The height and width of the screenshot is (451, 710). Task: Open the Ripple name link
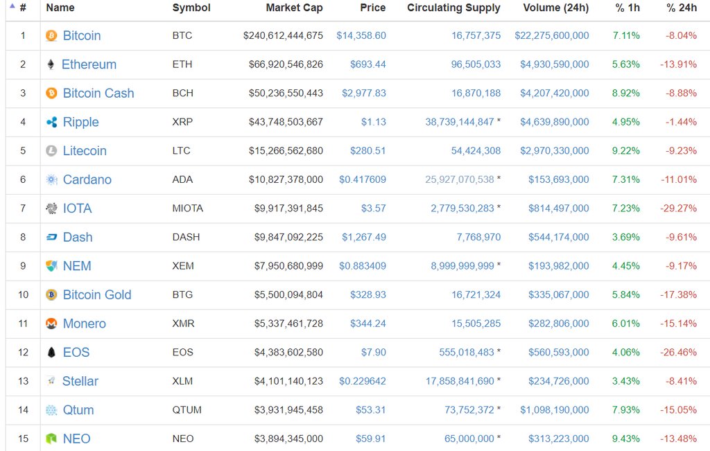tap(81, 122)
